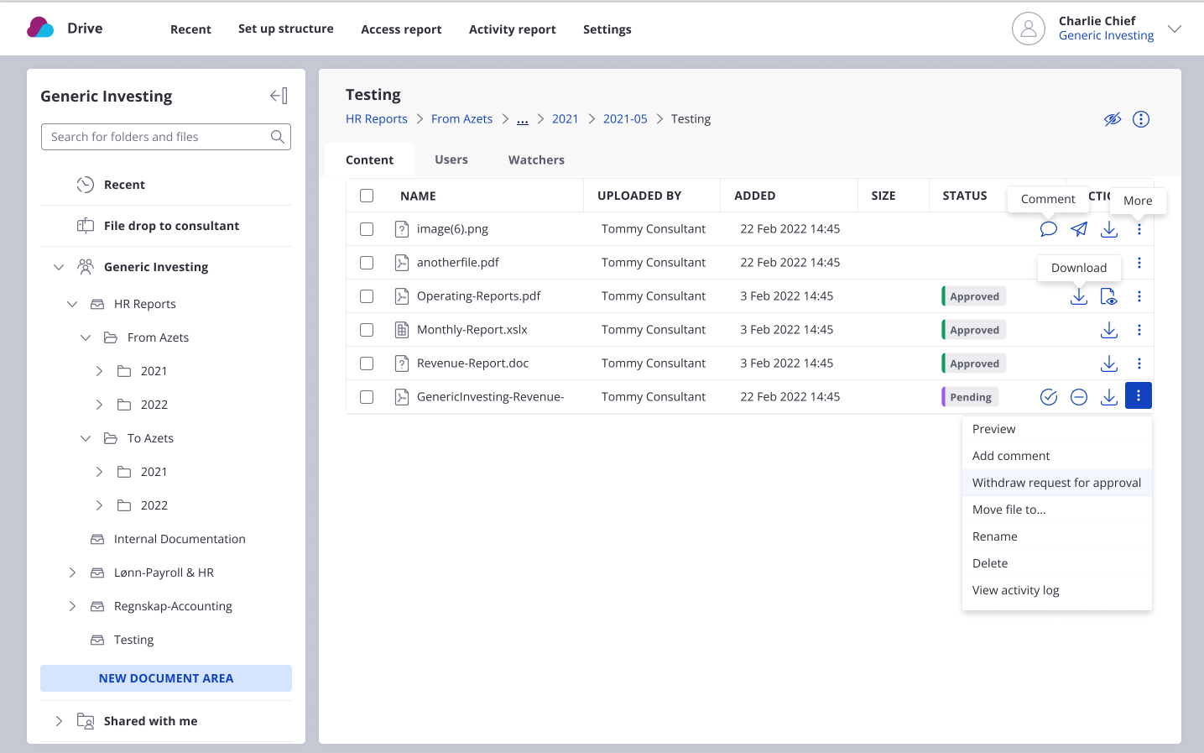
Task: Choose Move file to… option
Action: click(x=1057, y=510)
